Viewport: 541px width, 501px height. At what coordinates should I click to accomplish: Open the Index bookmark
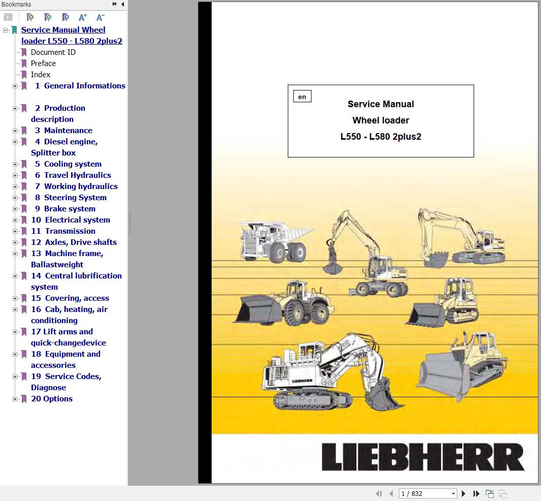coord(41,75)
